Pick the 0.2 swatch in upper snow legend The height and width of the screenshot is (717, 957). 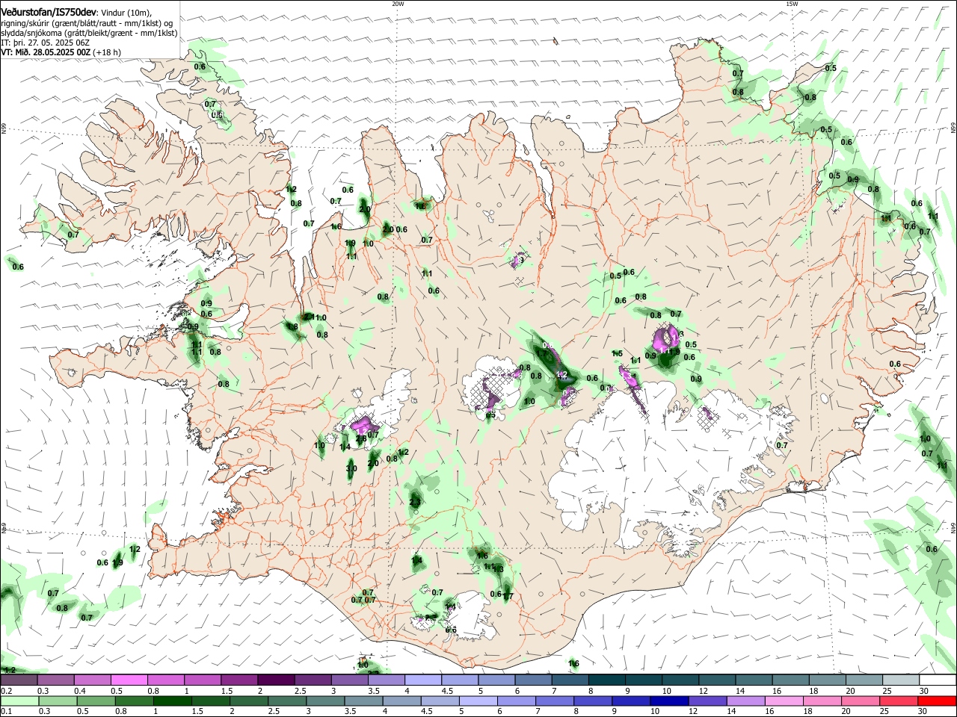pyautogui.click(x=19, y=680)
